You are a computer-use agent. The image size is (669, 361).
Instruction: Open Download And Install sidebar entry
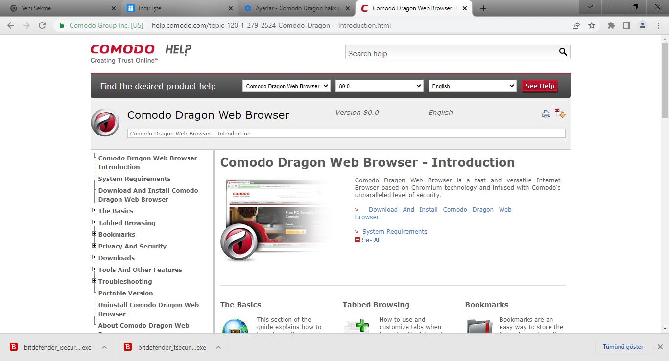tap(148, 195)
